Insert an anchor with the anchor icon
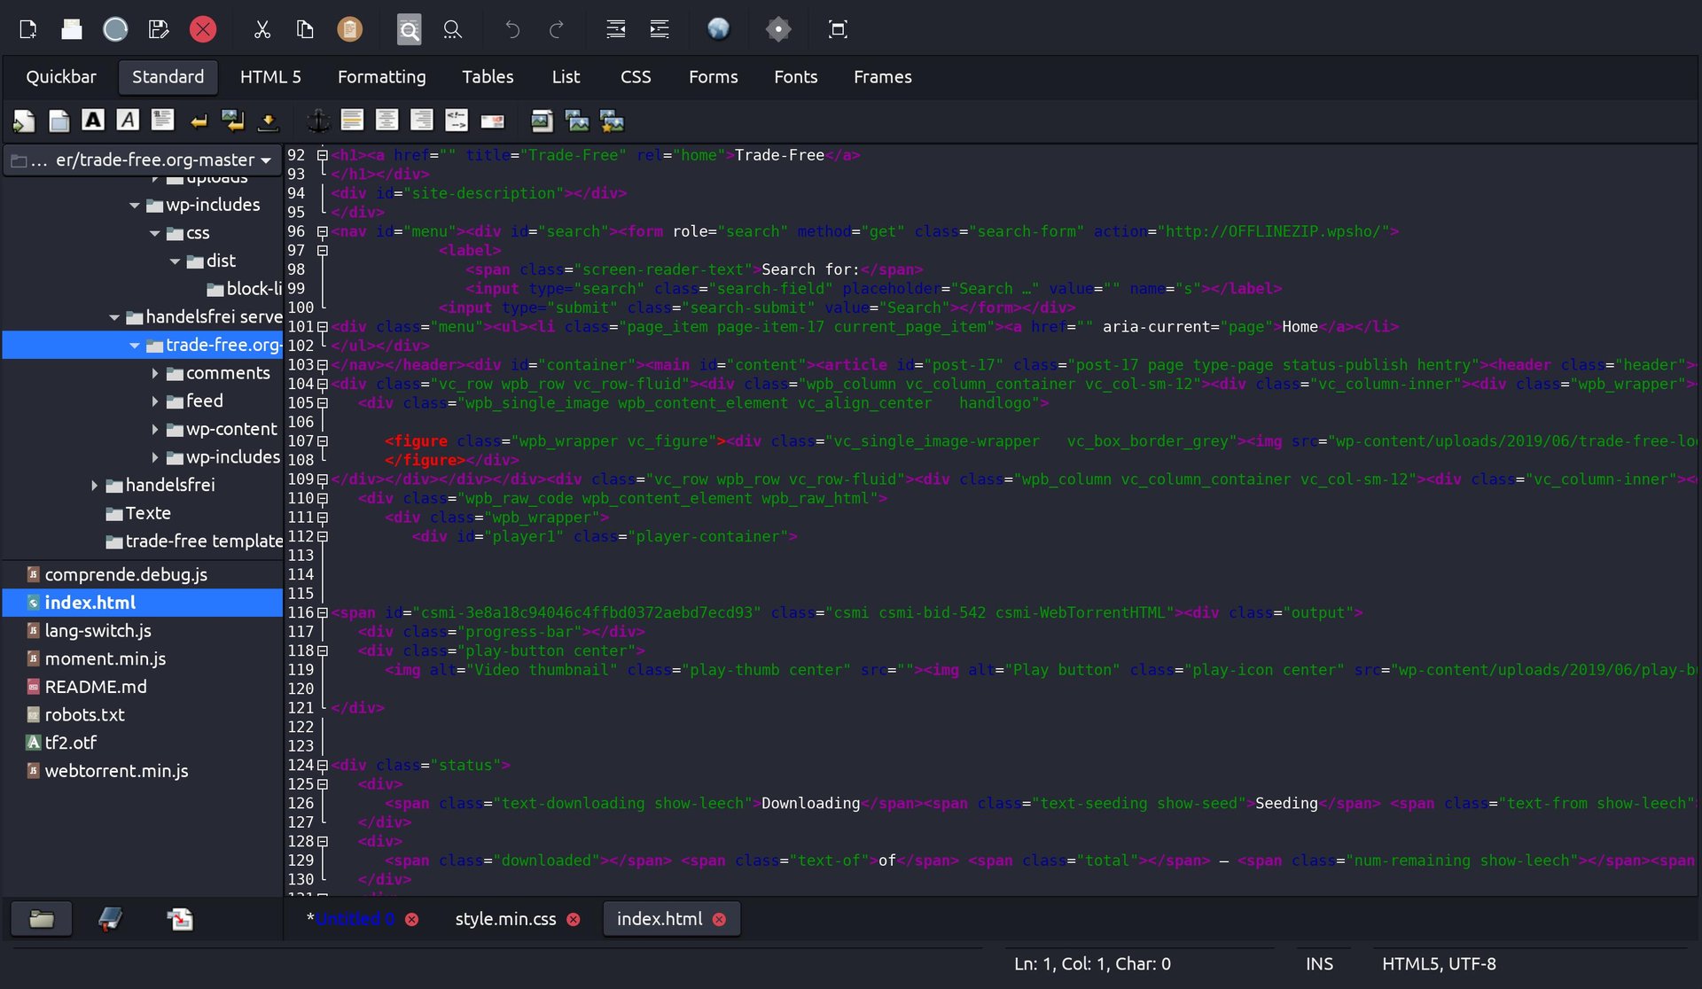1702x989 pixels. (x=317, y=121)
